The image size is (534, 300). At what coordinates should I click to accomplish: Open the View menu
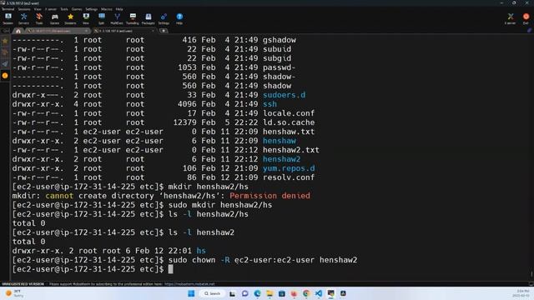pyautogui.click(x=38, y=9)
